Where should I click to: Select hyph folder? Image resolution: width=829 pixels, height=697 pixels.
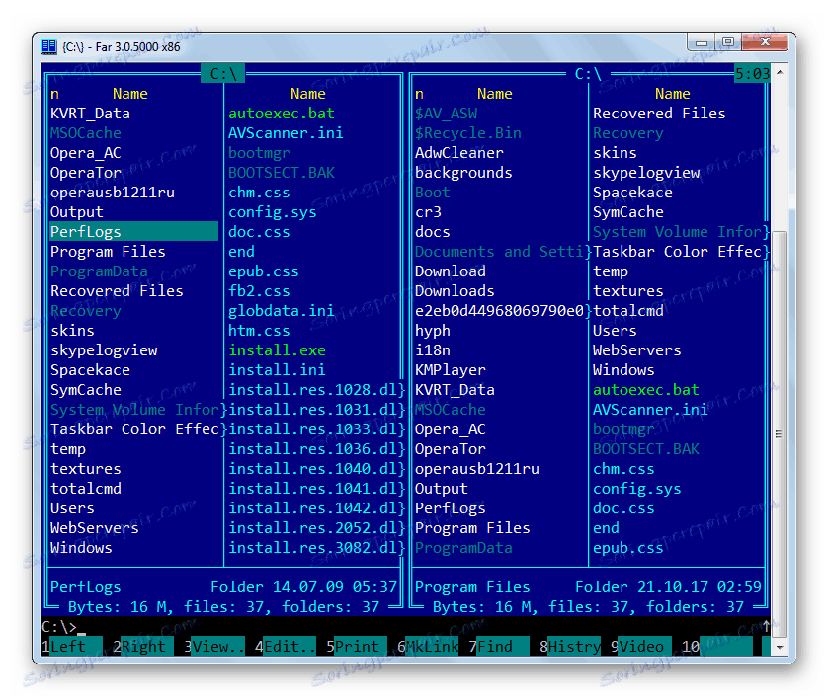432,331
